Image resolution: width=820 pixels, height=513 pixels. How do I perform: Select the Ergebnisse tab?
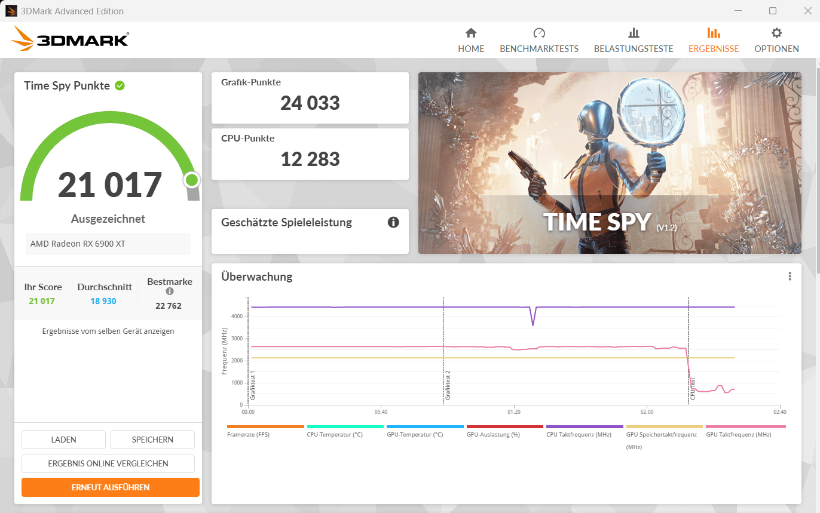pyautogui.click(x=714, y=41)
